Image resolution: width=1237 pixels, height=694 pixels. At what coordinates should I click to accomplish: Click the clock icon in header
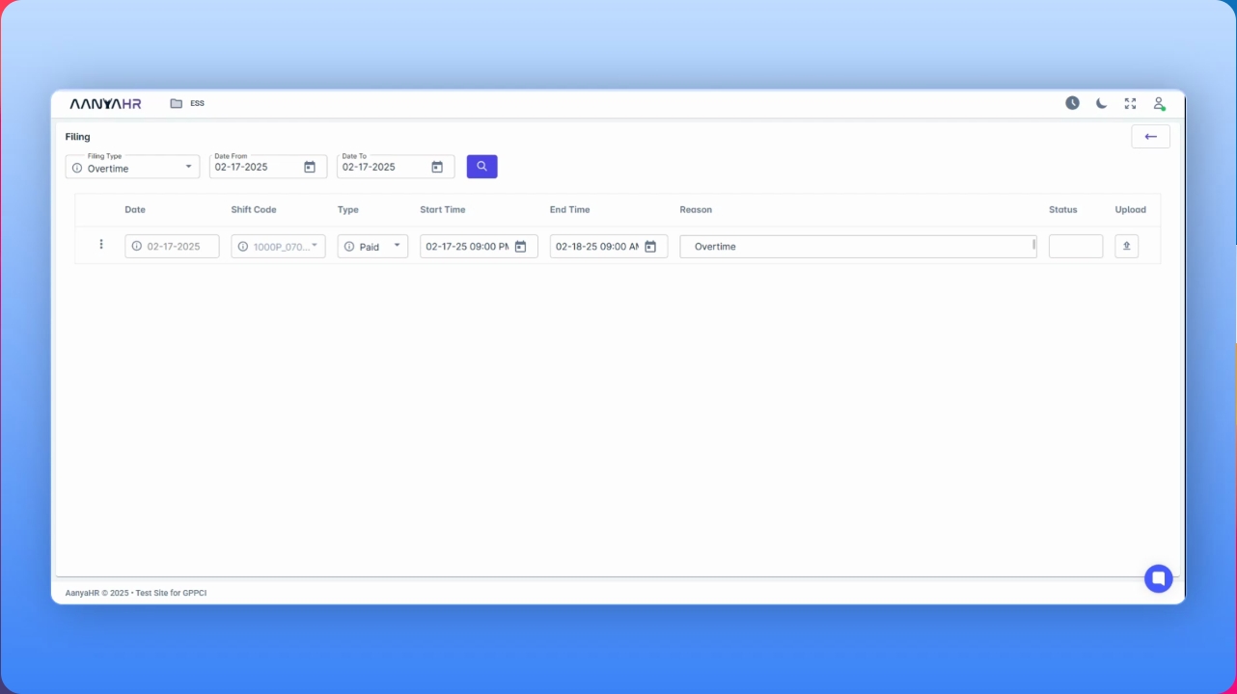click(x=1072, y=103)
